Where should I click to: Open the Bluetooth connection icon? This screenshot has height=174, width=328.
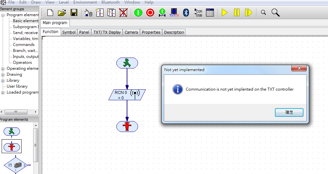pos(186,13)
